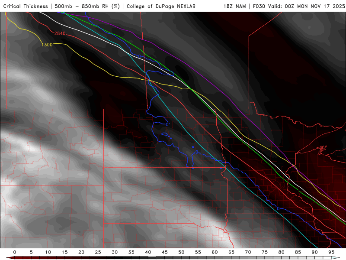This screenshot has width=346, height=260.
Task: Click the color scale tick label "80"
Action: point(281,252)
